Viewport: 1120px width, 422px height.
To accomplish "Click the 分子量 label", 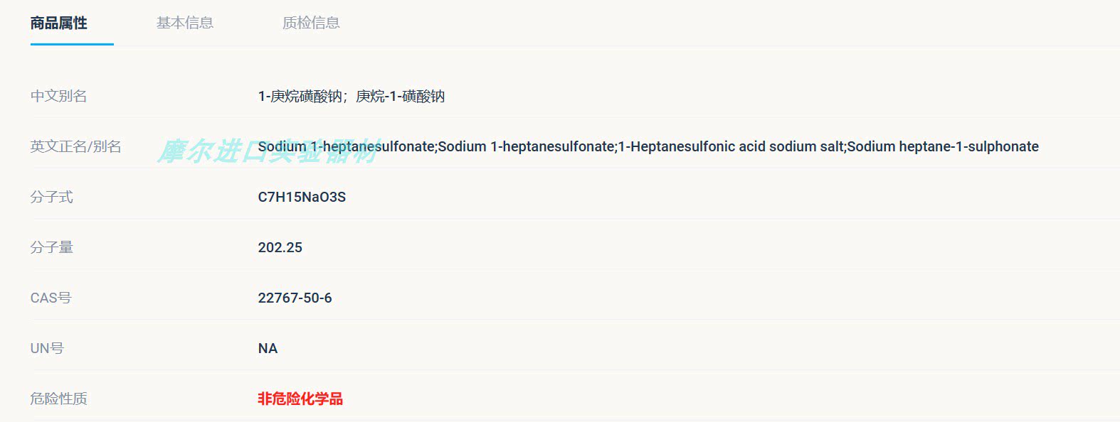I will click(51, 247).
